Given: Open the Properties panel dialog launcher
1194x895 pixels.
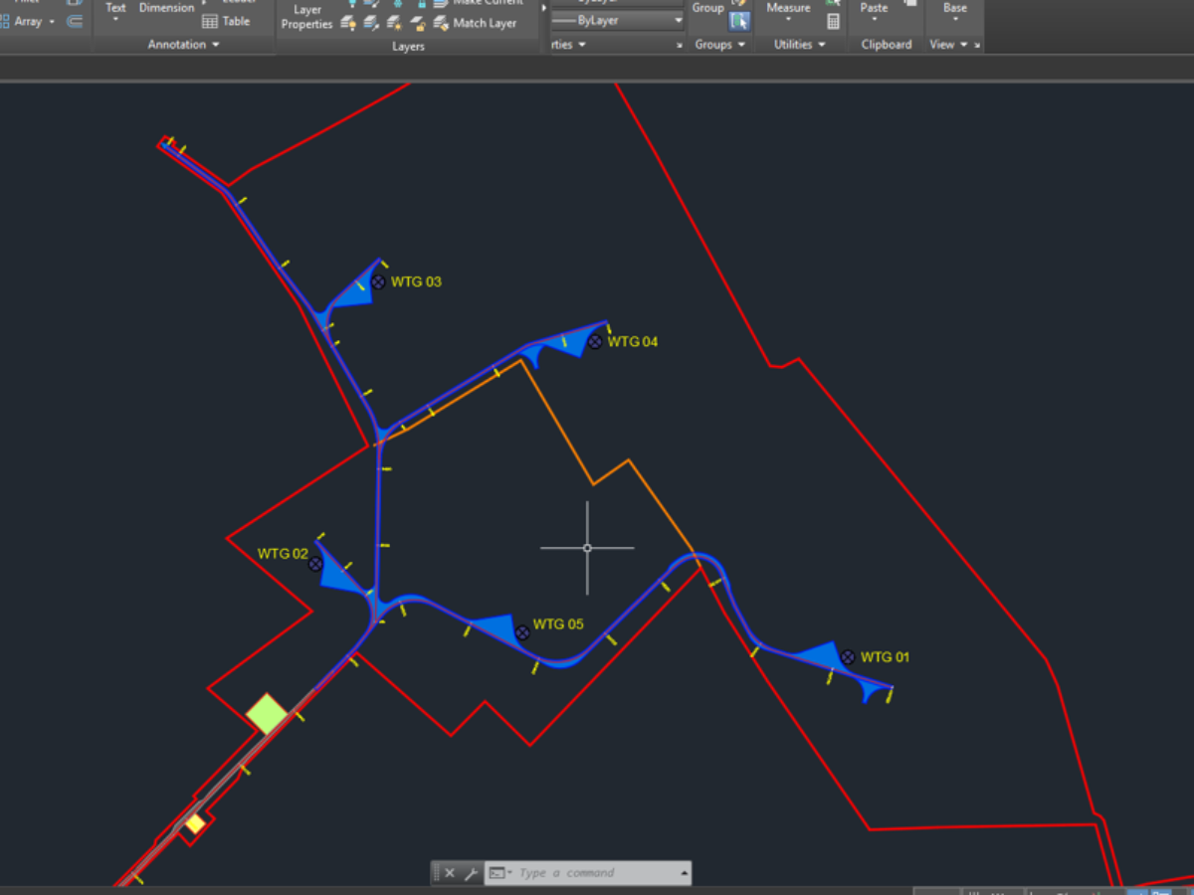Looking at the screenshot, I should (680, 46).
